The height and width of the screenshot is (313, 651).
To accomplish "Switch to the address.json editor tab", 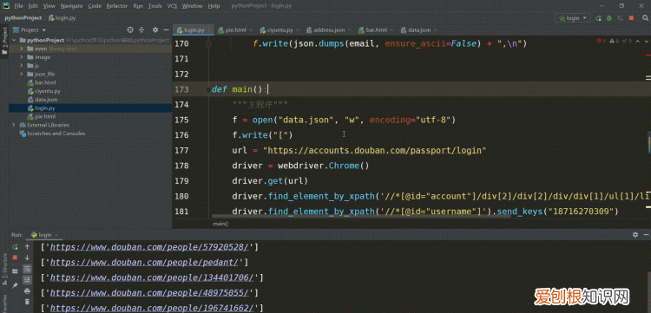I will click(x=329, y=30).
